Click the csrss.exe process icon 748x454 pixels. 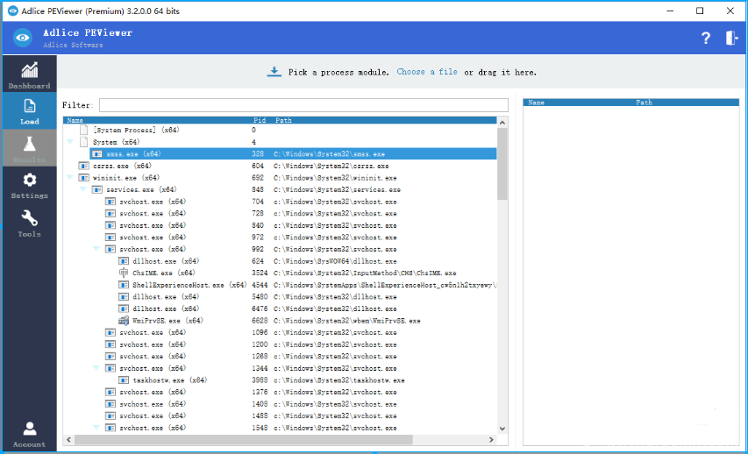point(84,166)
